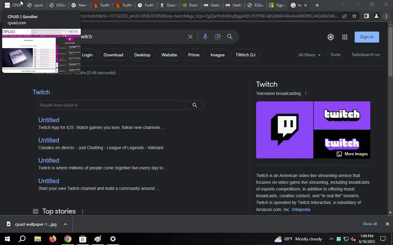The image size is (393, 245).
Task: Click the Sign in button
Action: point(367,37)
